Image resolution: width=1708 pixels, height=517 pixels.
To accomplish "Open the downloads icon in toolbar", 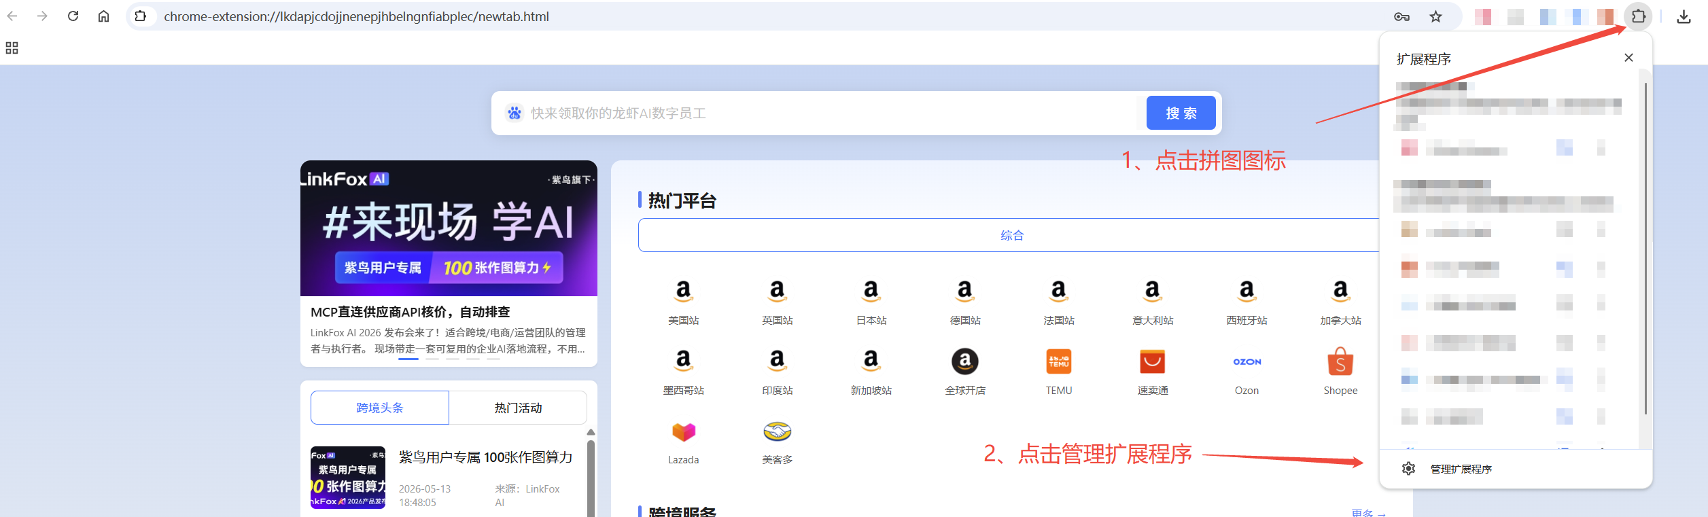I will coord(1684,16).
